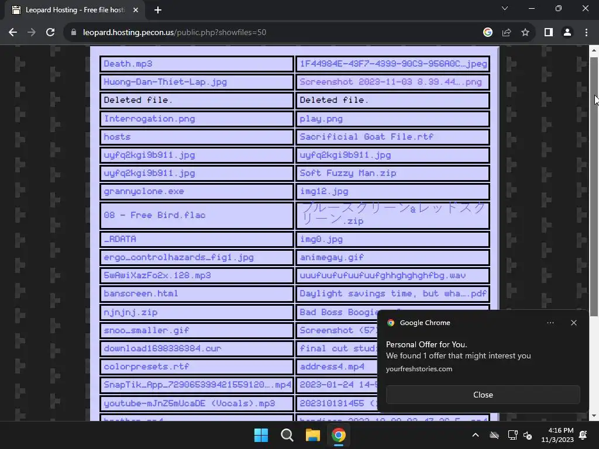Expand the tab search chevron
Viewport: 599px width, 449px height.
[505, 8]
